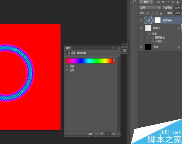This screenshot has width=182, height=144.
Task: Click the lock icon on 背景 layer
Action: [179, 47]
